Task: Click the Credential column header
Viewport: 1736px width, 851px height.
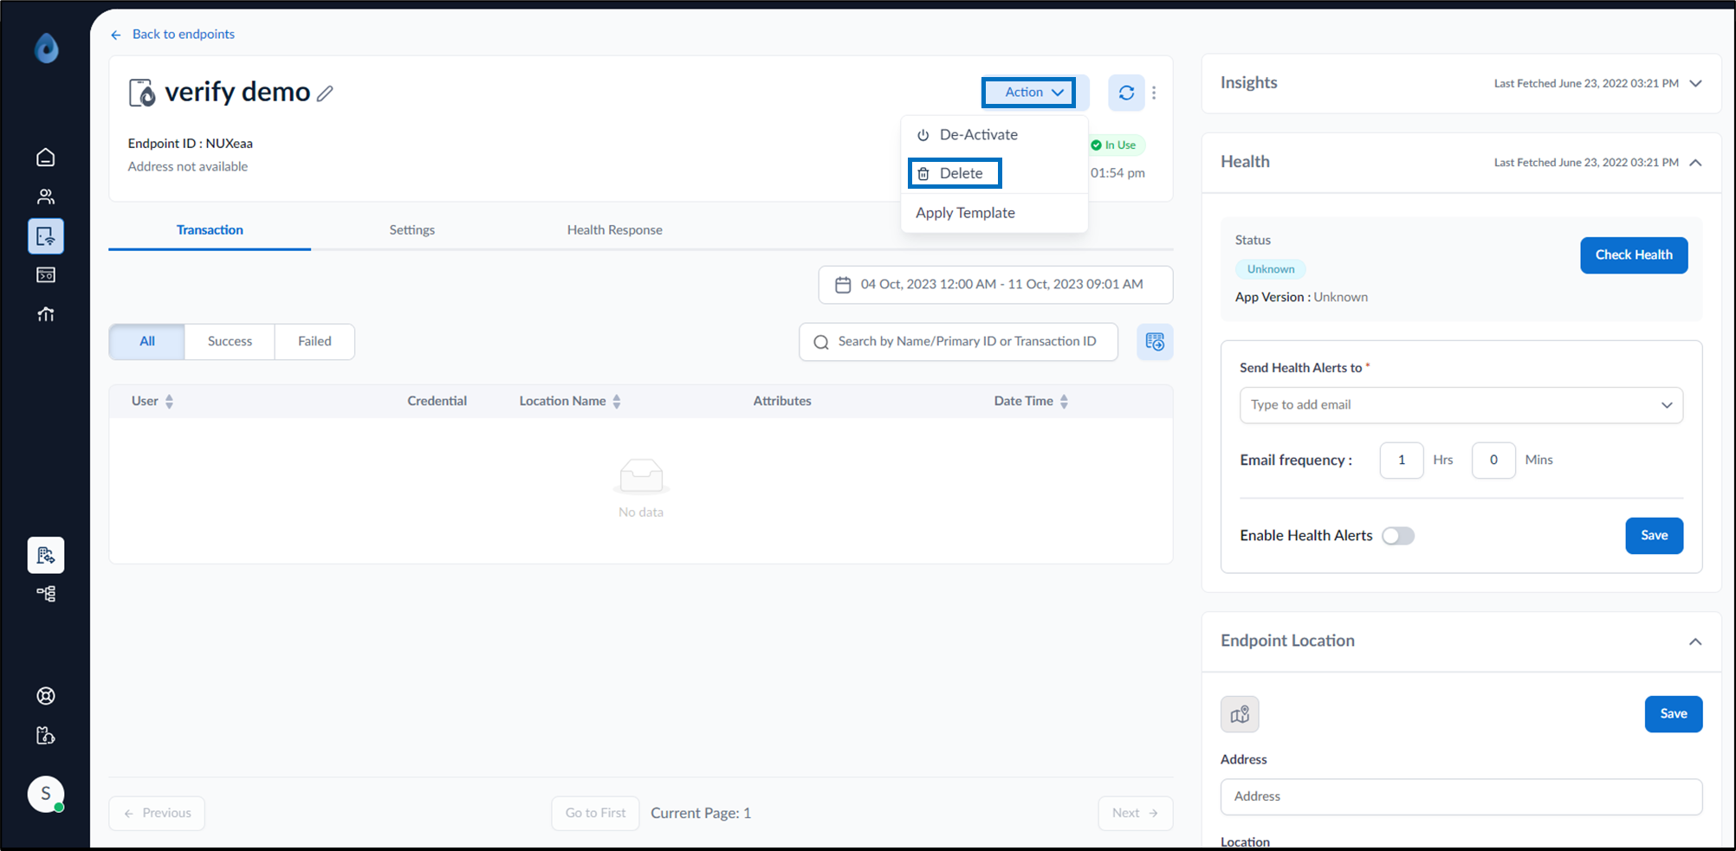Action: coord(437,402)
